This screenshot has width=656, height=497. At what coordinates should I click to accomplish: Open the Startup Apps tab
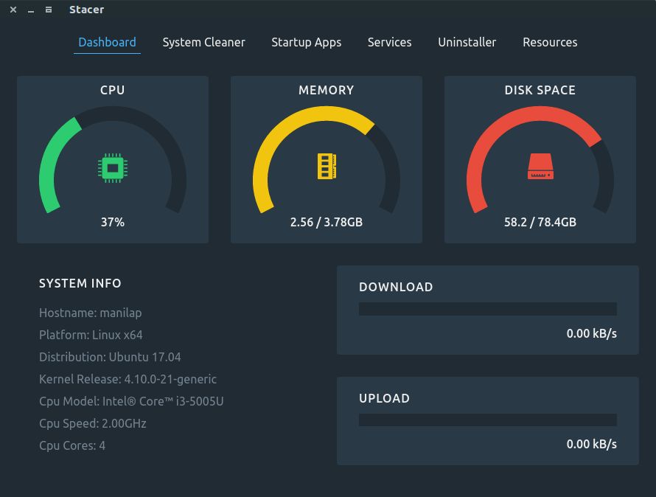(306, 42)
